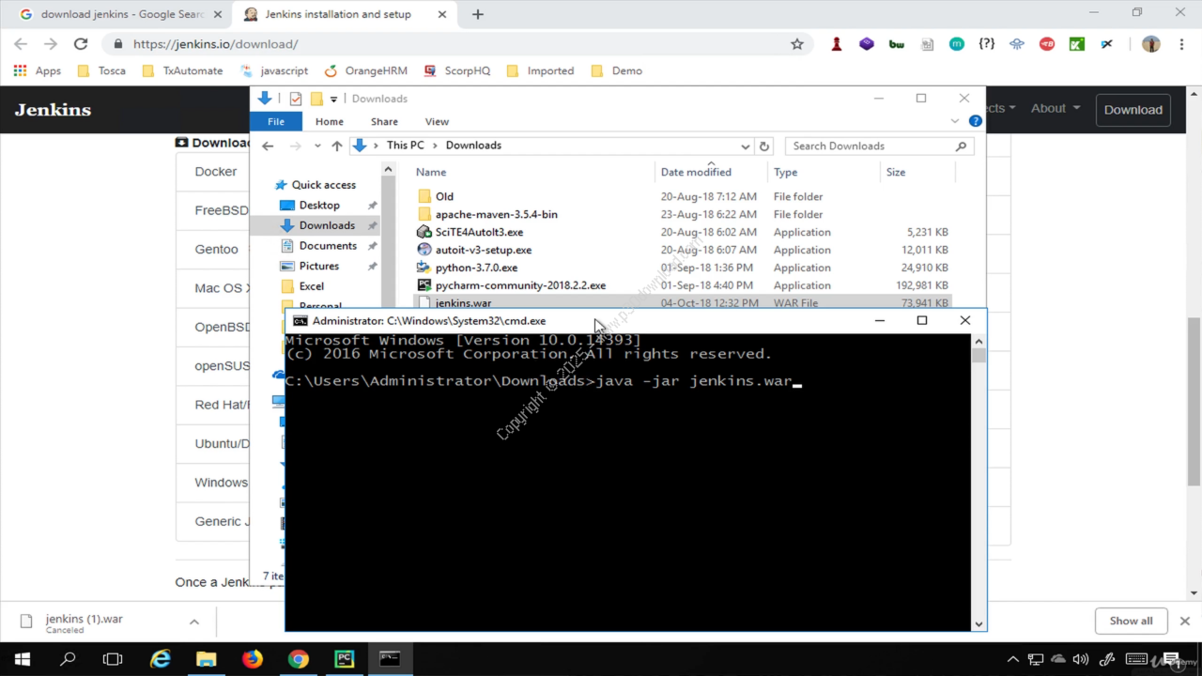The width and height of the screenshot is (1202, 676).
Task: Select apache-maven-3.5.4-bin folder
Action: pos(496,214)
